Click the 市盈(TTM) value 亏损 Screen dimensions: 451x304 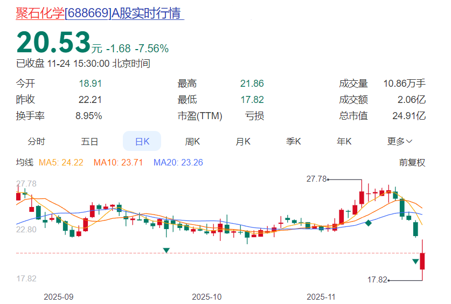tap(254, 116)
